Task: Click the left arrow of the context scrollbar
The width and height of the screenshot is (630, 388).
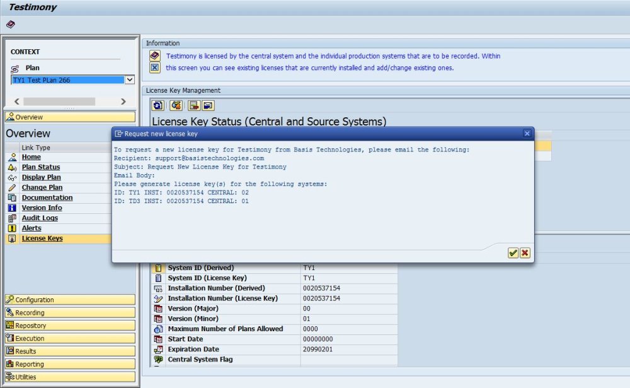Action: click(17, 102)
